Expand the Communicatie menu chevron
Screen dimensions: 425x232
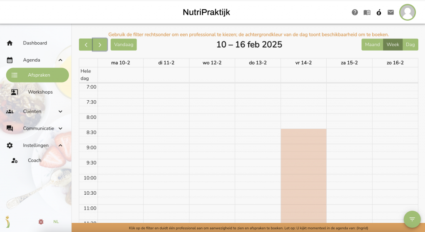tap(60, 128)
